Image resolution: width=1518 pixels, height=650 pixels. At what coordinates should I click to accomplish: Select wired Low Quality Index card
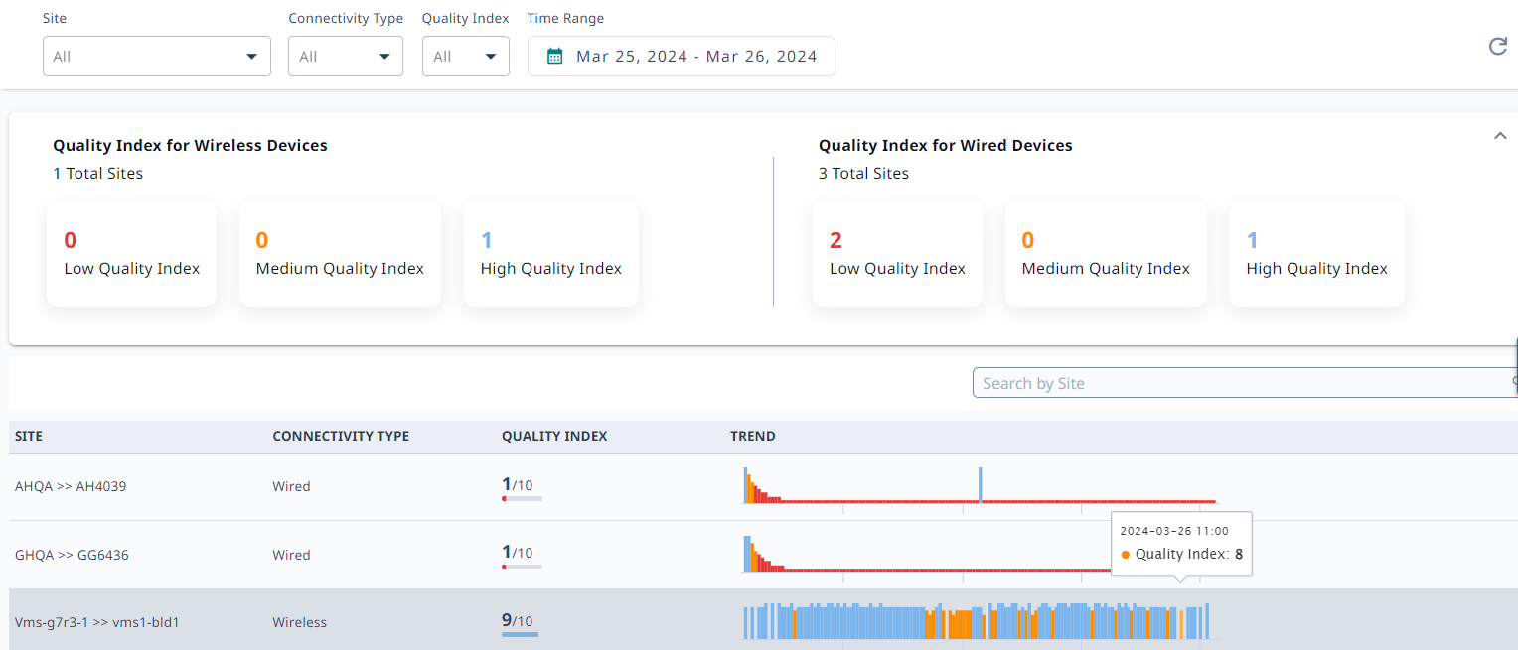[897, 254]
